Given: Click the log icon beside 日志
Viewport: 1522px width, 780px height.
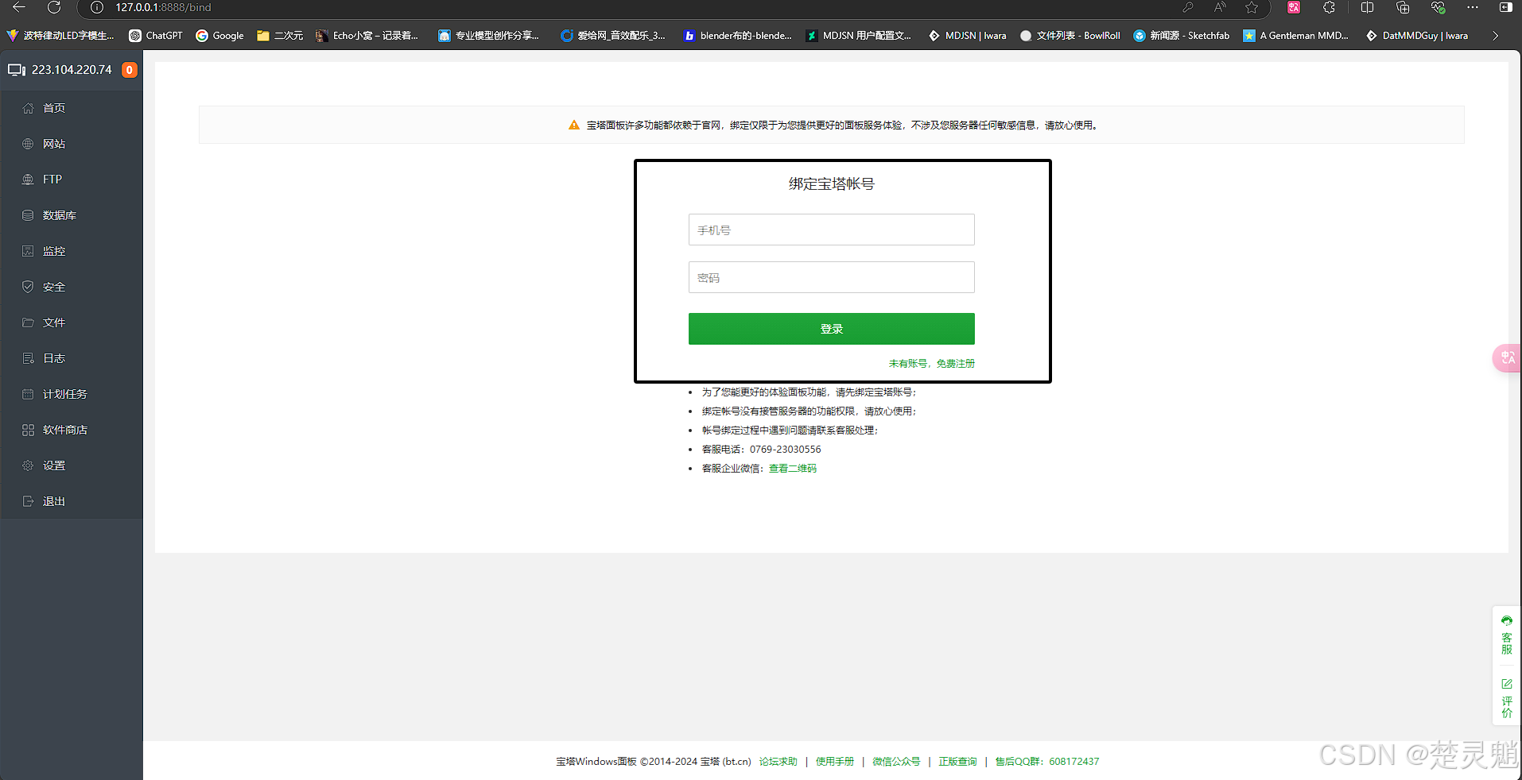Looking at the screenshot, I should tap(28, 358).
